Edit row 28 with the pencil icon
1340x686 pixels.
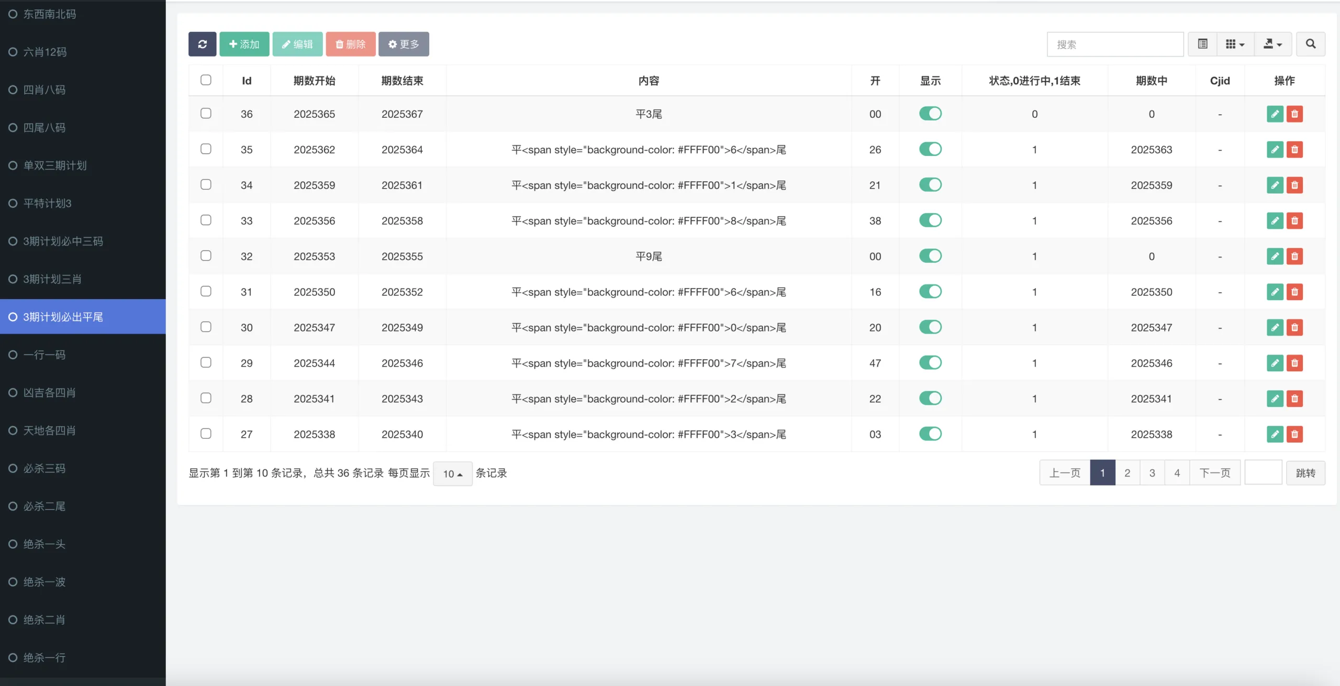coord(1275,399)
